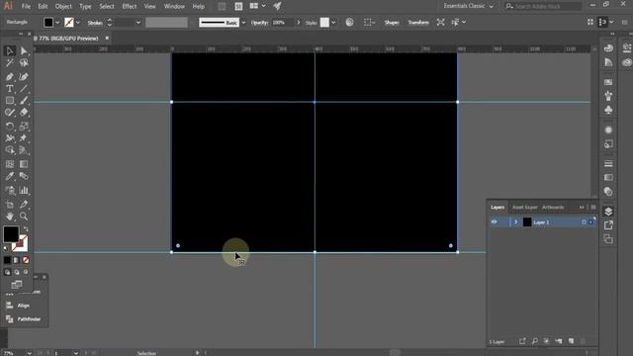This screenshot has width=633, height=356.
Task: Select the Width tool
Action: tap(10, 138)
